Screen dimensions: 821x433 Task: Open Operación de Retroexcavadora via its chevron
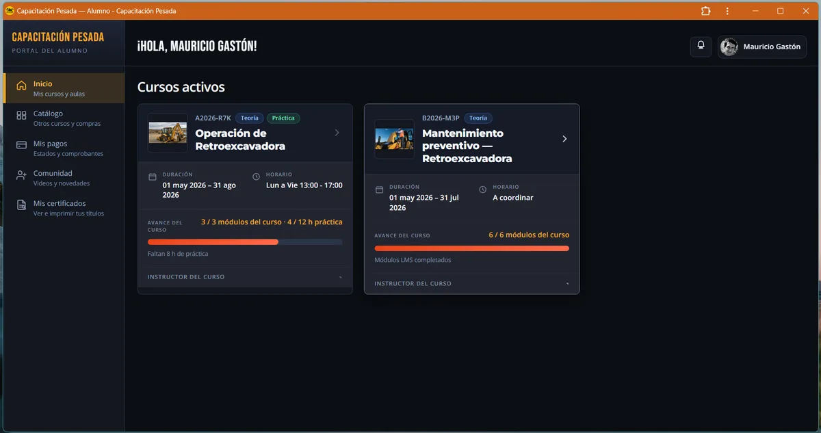pos(337,133)
